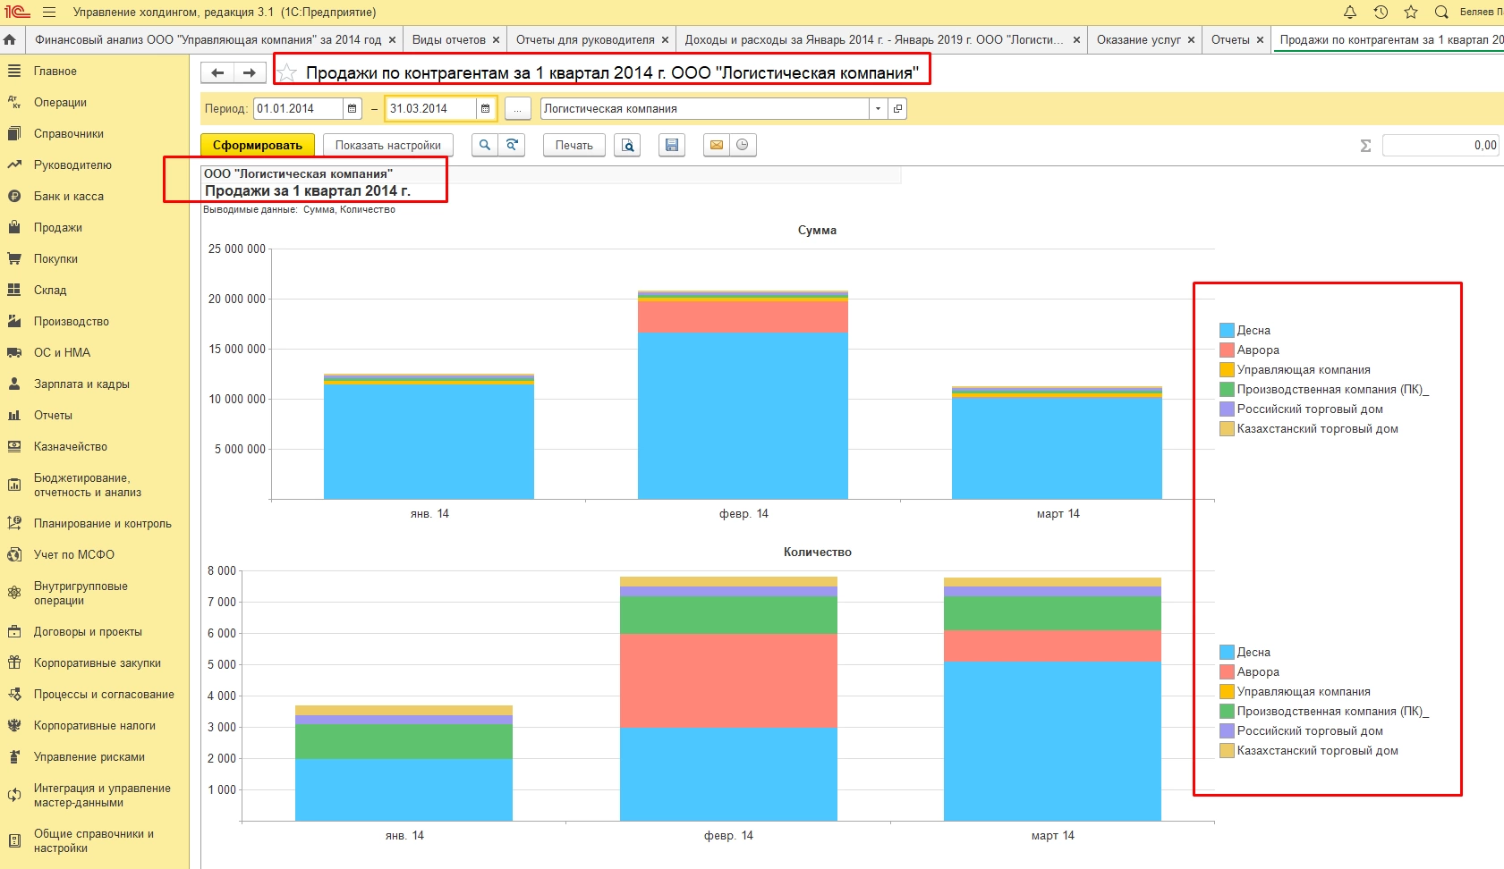1504x869 pixels.
Task: Click the Аврора legend swatch in Сумма chart
Action: coord(1227,350)
